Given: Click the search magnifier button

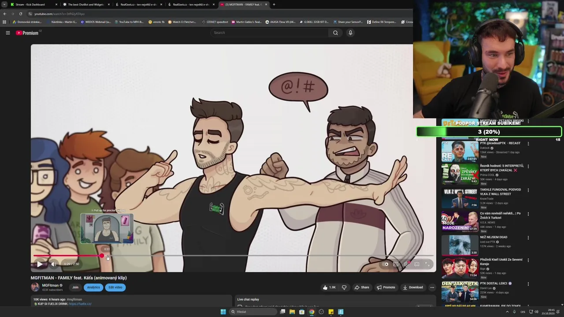Looking at the screenshot, I should pos(335,33).
